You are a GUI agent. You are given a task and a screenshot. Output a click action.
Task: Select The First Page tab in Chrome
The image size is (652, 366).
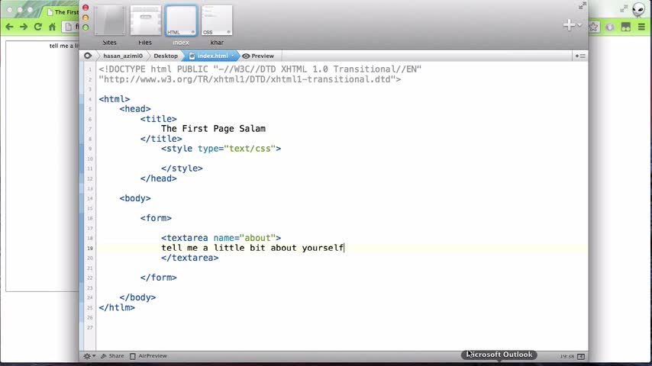pos(63,12)
